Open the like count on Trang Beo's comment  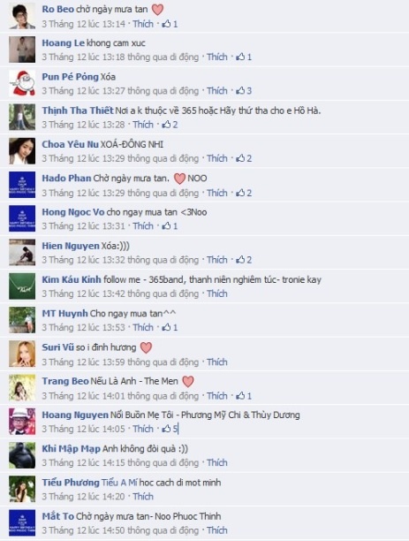pyautogui.click(x=244, y=396)
